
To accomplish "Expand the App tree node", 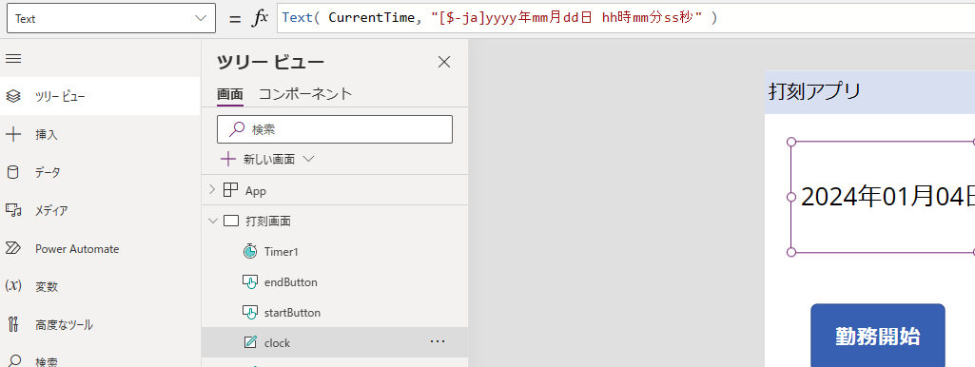I will [213, 190].
